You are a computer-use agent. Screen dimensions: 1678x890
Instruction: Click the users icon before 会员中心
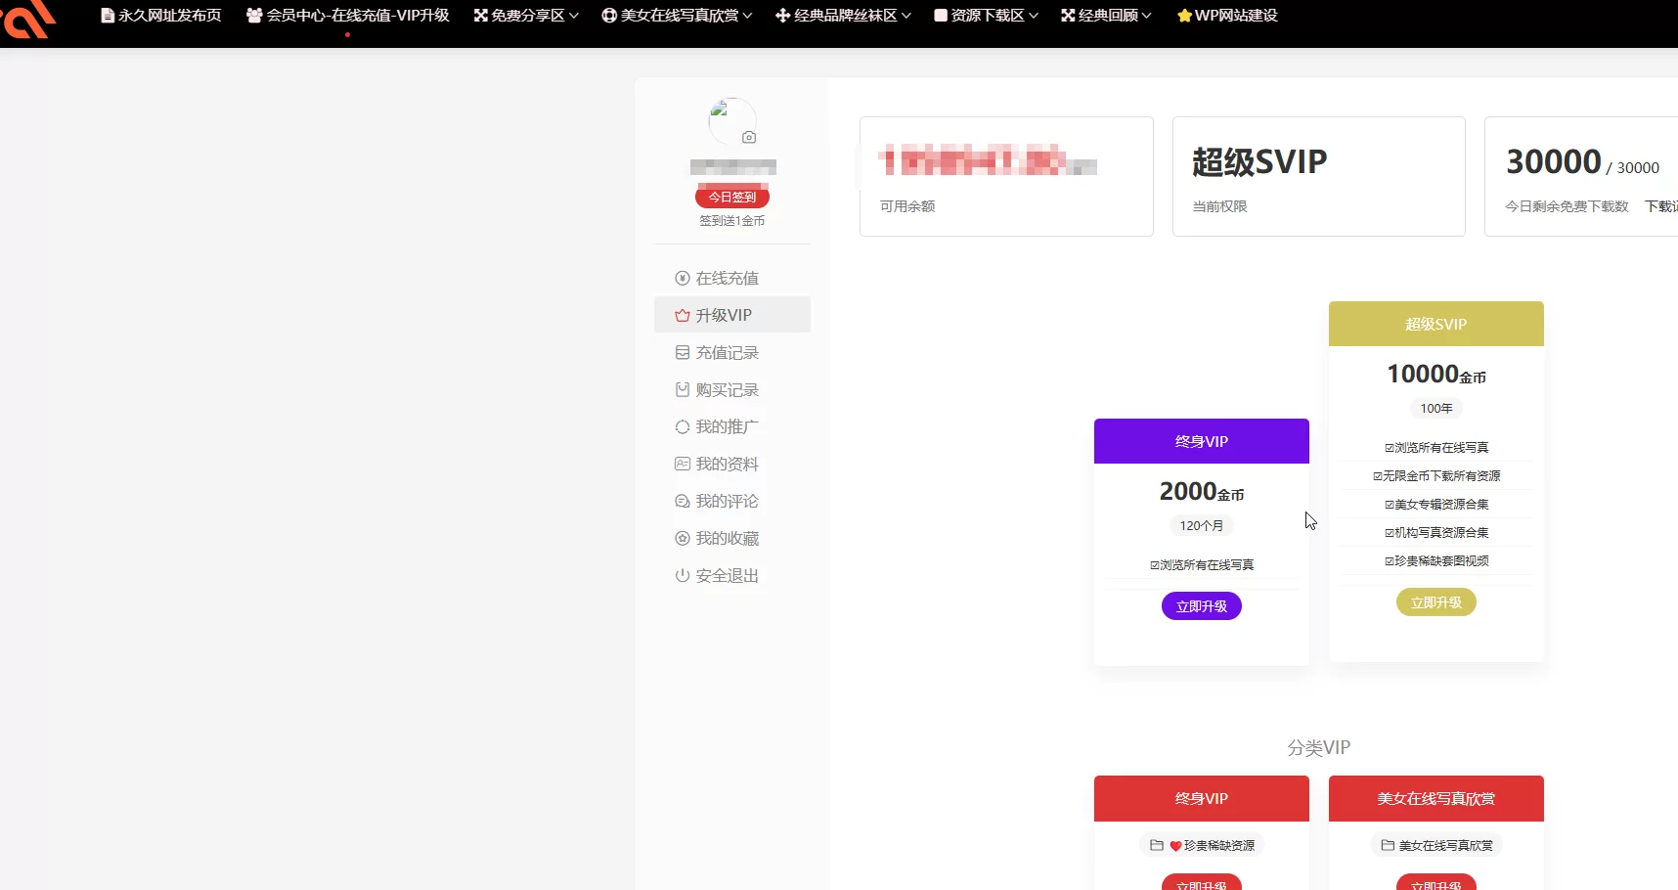click(x=254, y=16)
